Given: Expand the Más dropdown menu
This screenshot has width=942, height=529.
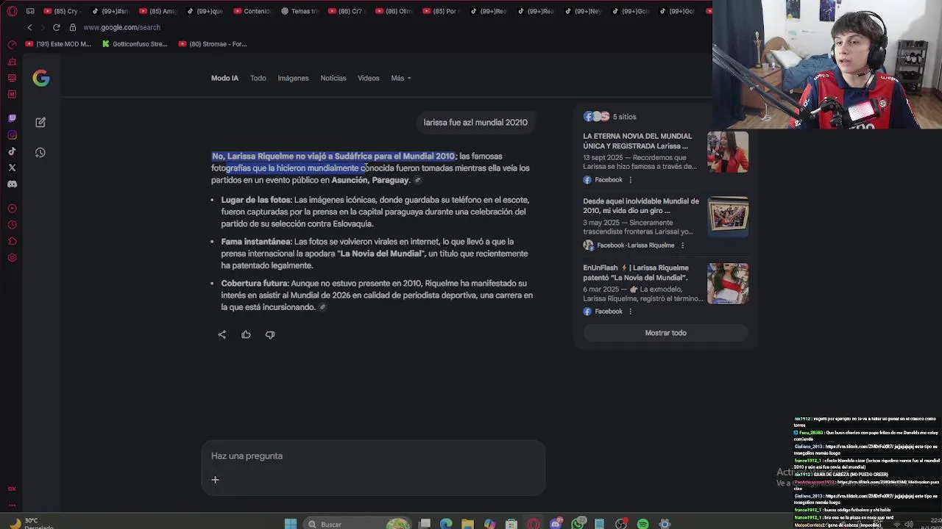Looking at the screenshot, I should 401,78.
